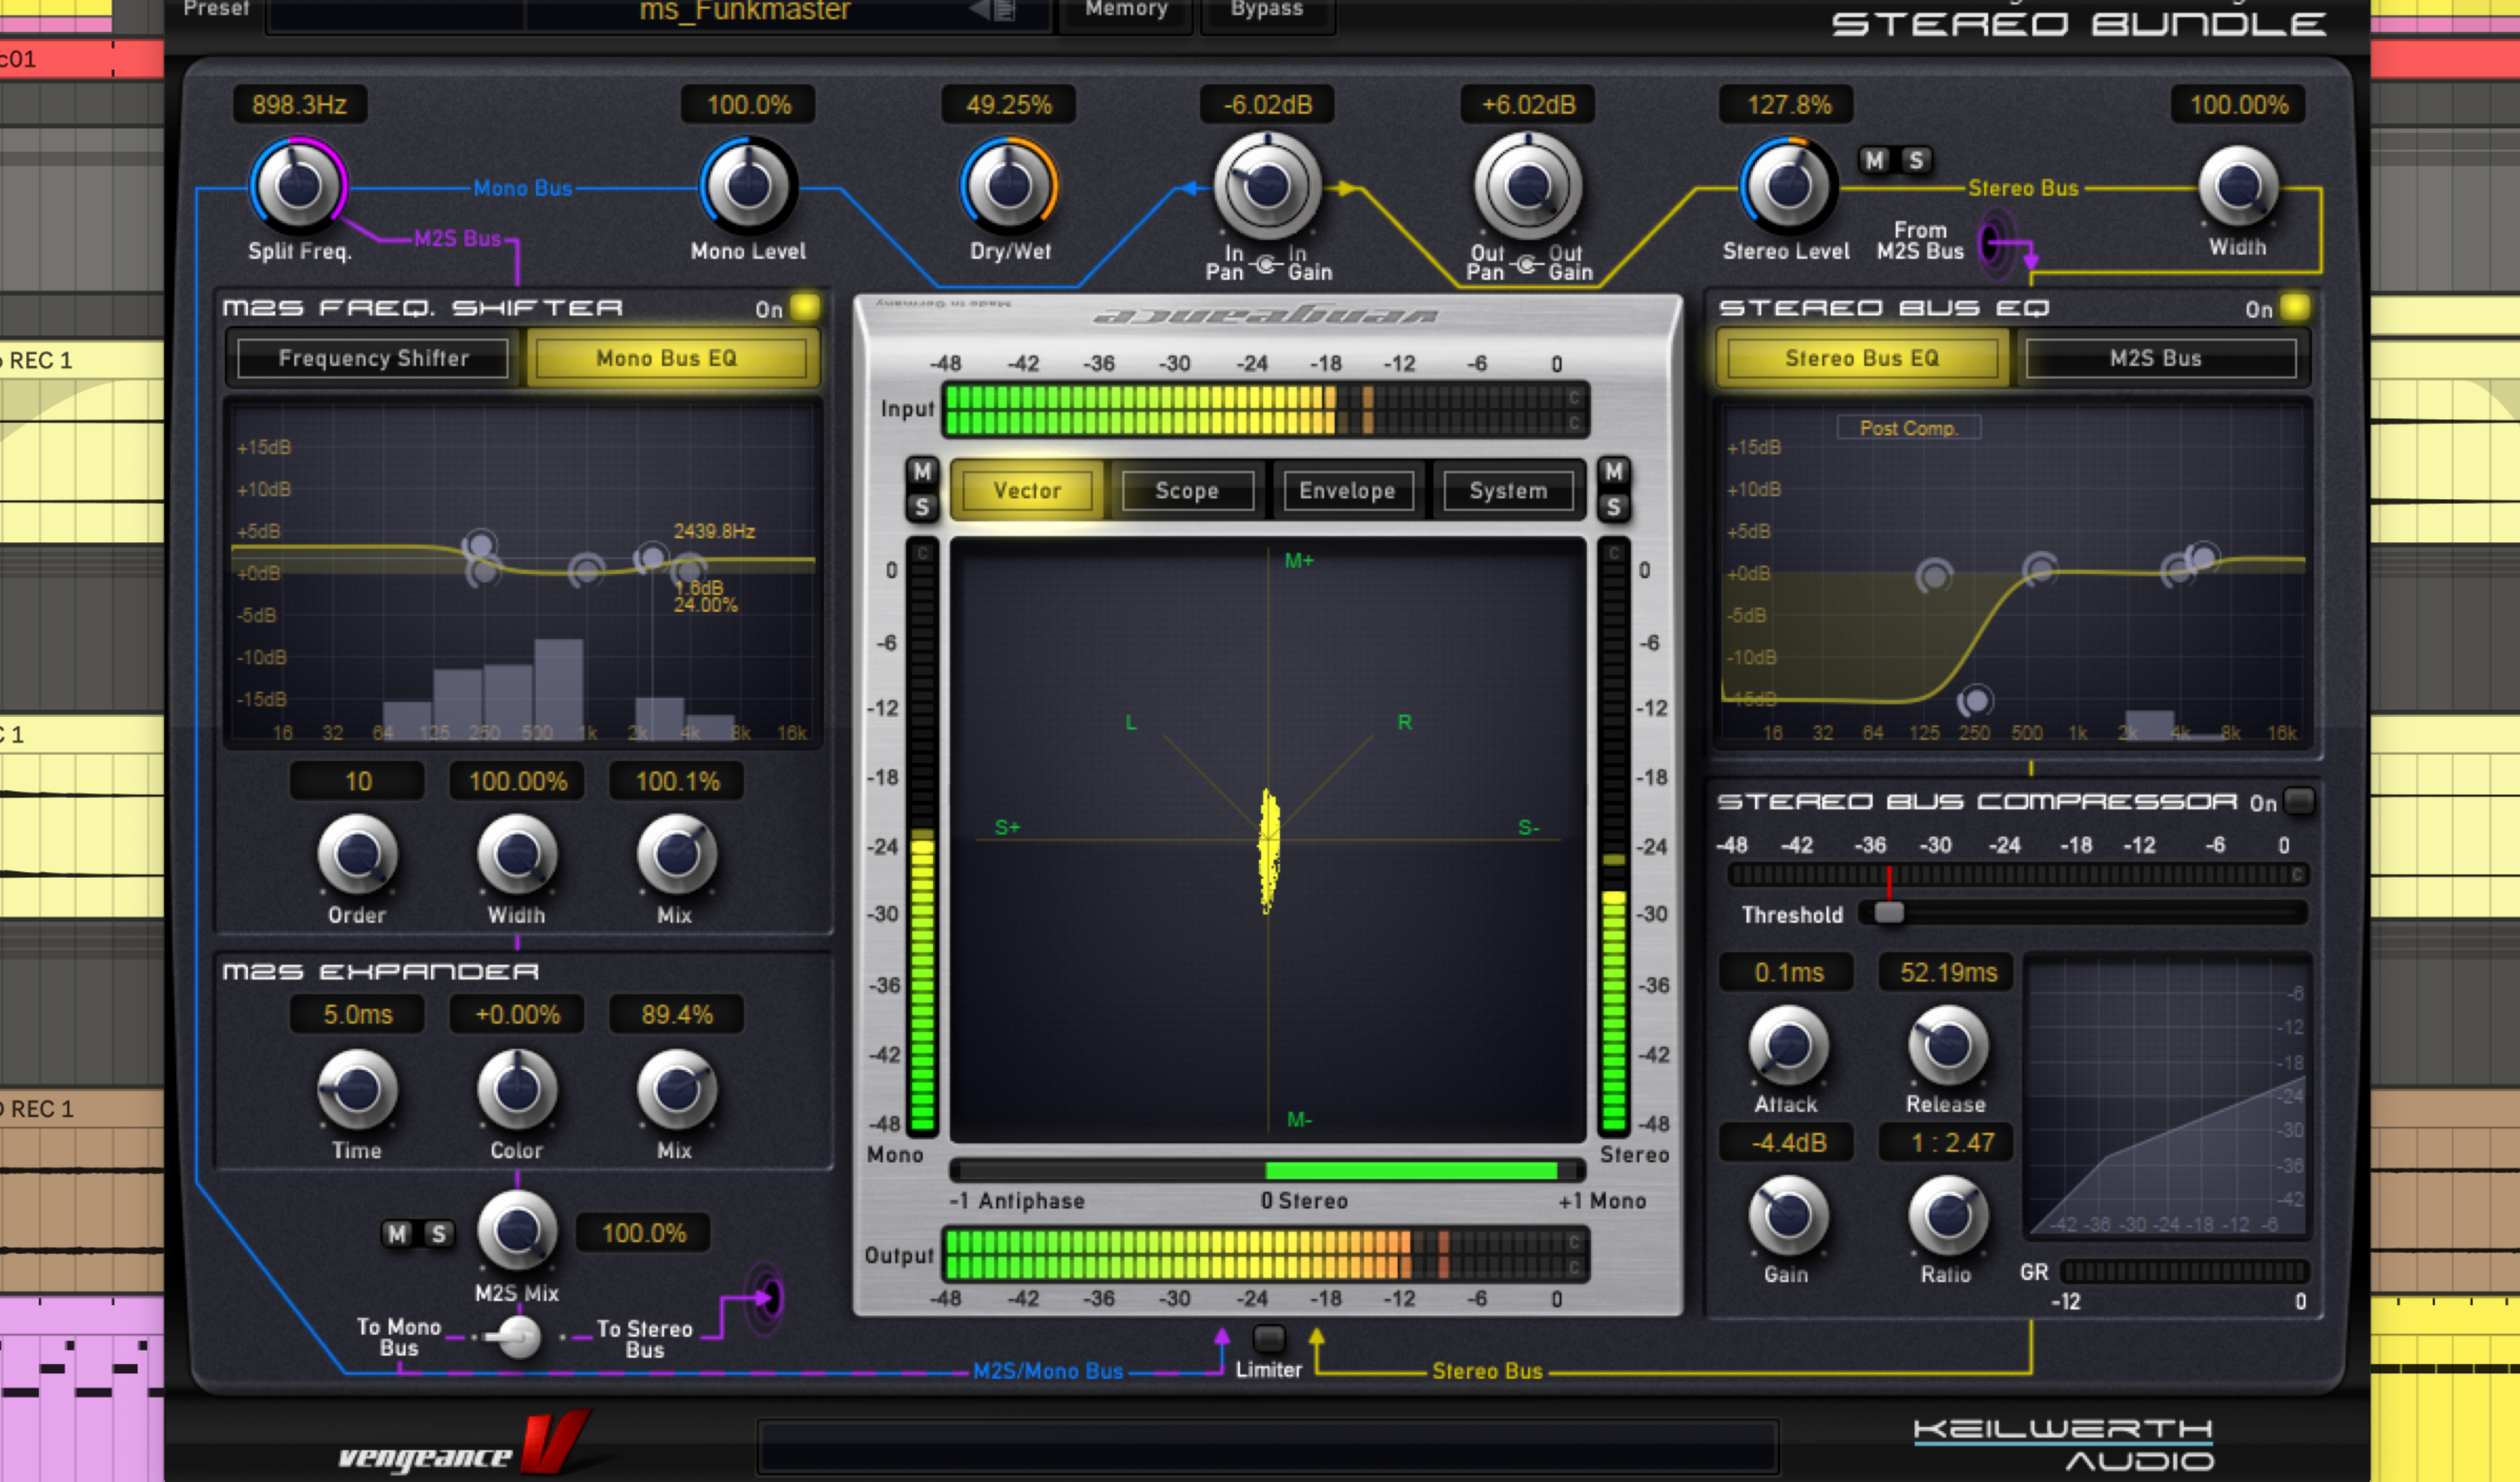2520x1482 pixels.
Task: Click the stereo Width knob at top right
Action: 2238,186
